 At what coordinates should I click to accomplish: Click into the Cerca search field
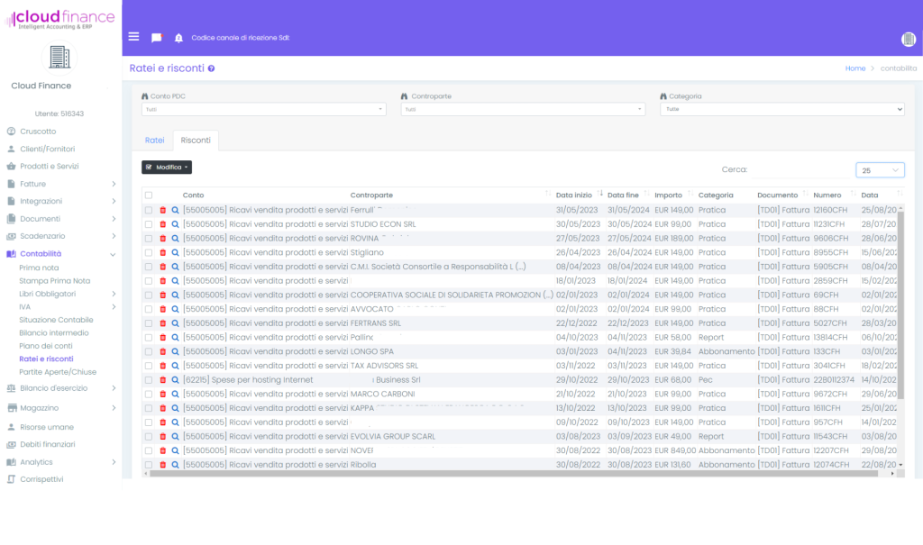click(x=800, y=170)
